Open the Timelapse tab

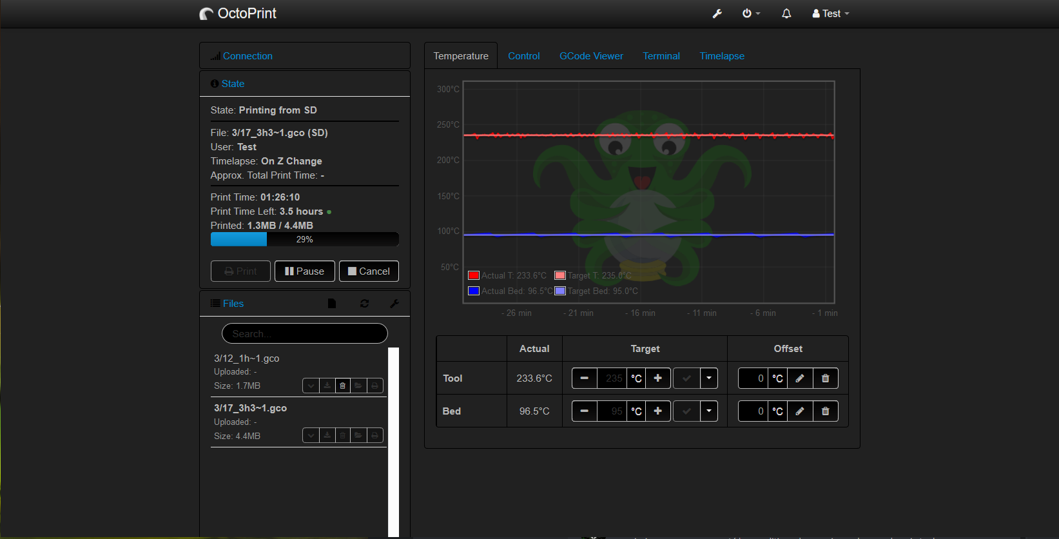[x=722, y=56]
